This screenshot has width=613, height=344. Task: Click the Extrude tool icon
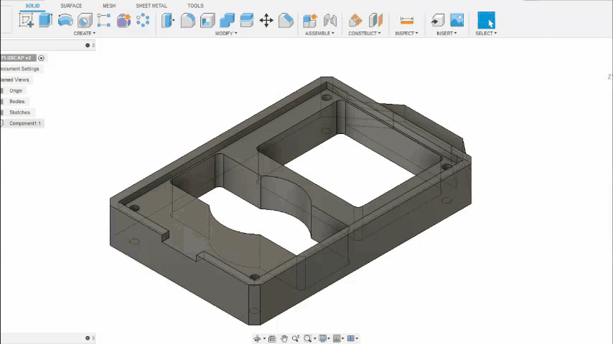(x=45, y=20)
